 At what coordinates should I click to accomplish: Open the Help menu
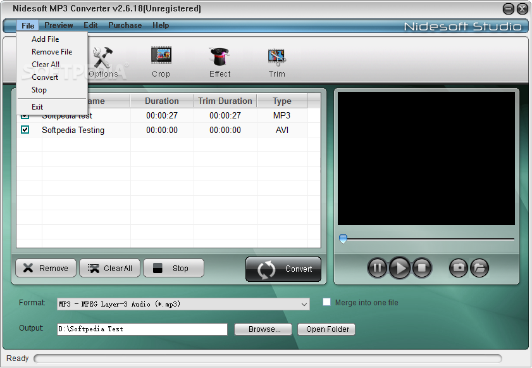coord(161,25)
